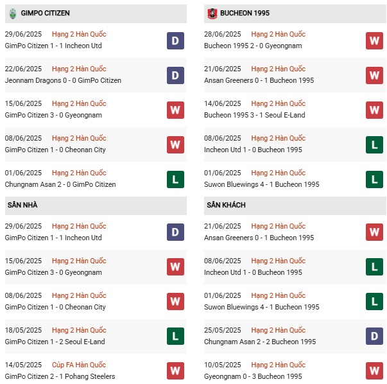Screen dimensions: 387x384
Task: Click the BUCHEON 1995 team header
Action: [x=295, y=13]
